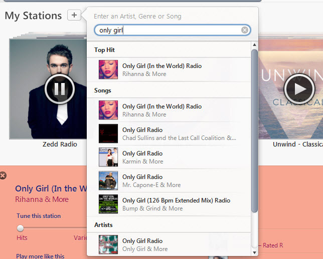Open the Rihanna & More link

coord(42,199)
